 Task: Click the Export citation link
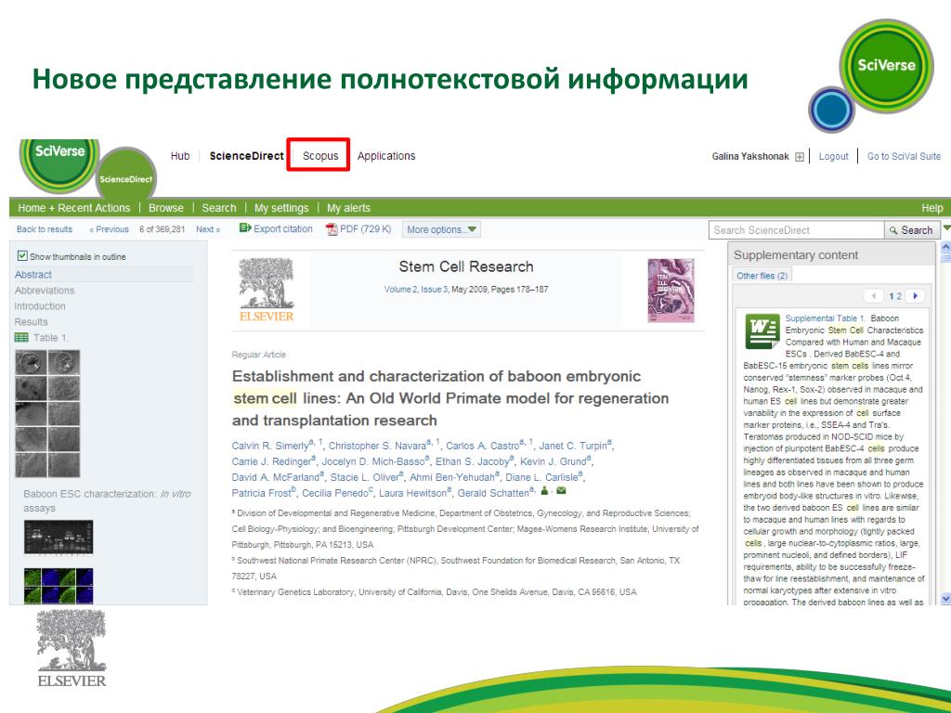(282, 228)
